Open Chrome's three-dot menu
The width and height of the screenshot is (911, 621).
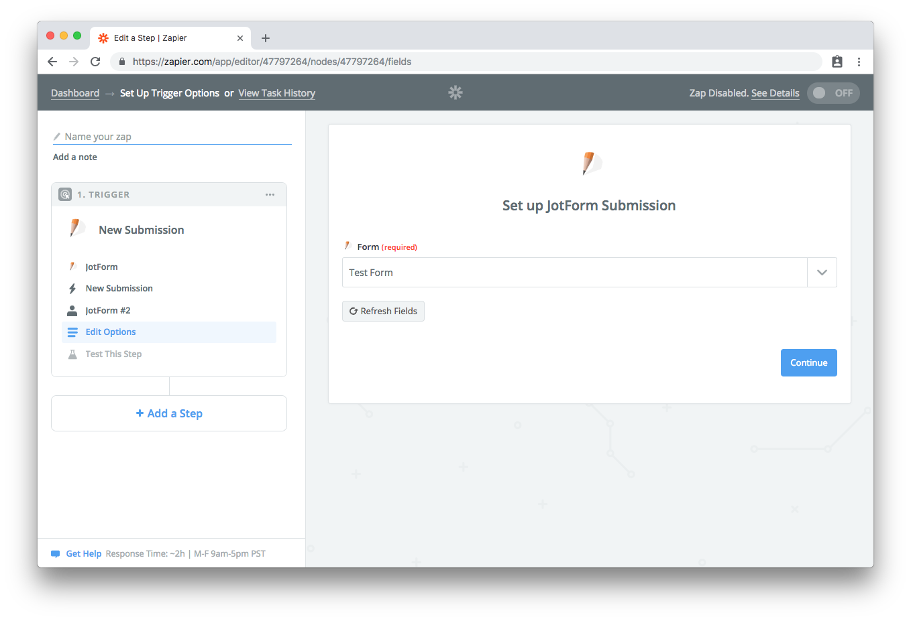click(x=859, y=62)
